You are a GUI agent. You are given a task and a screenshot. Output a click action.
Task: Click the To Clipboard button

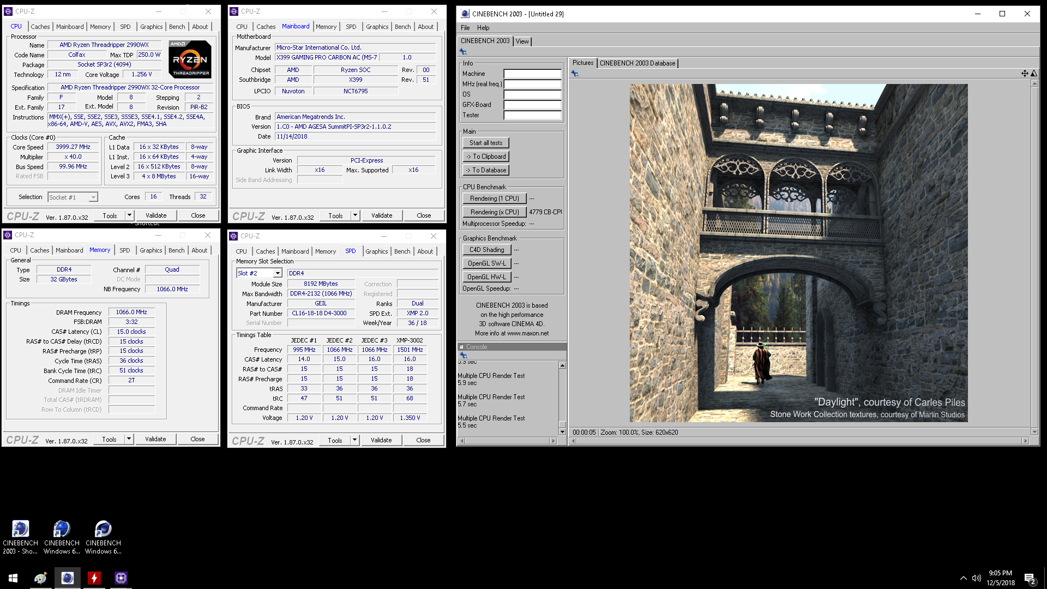pos(486,157)
